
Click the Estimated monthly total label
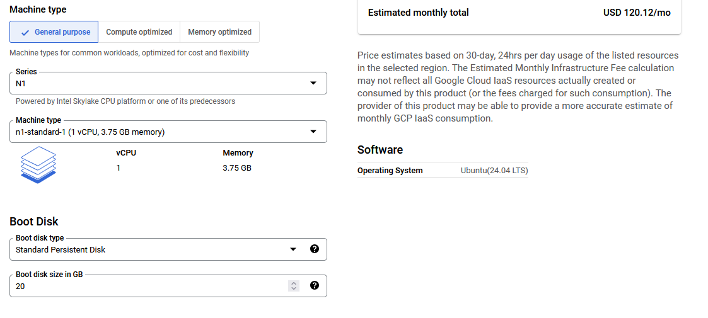tap(418, 13)
